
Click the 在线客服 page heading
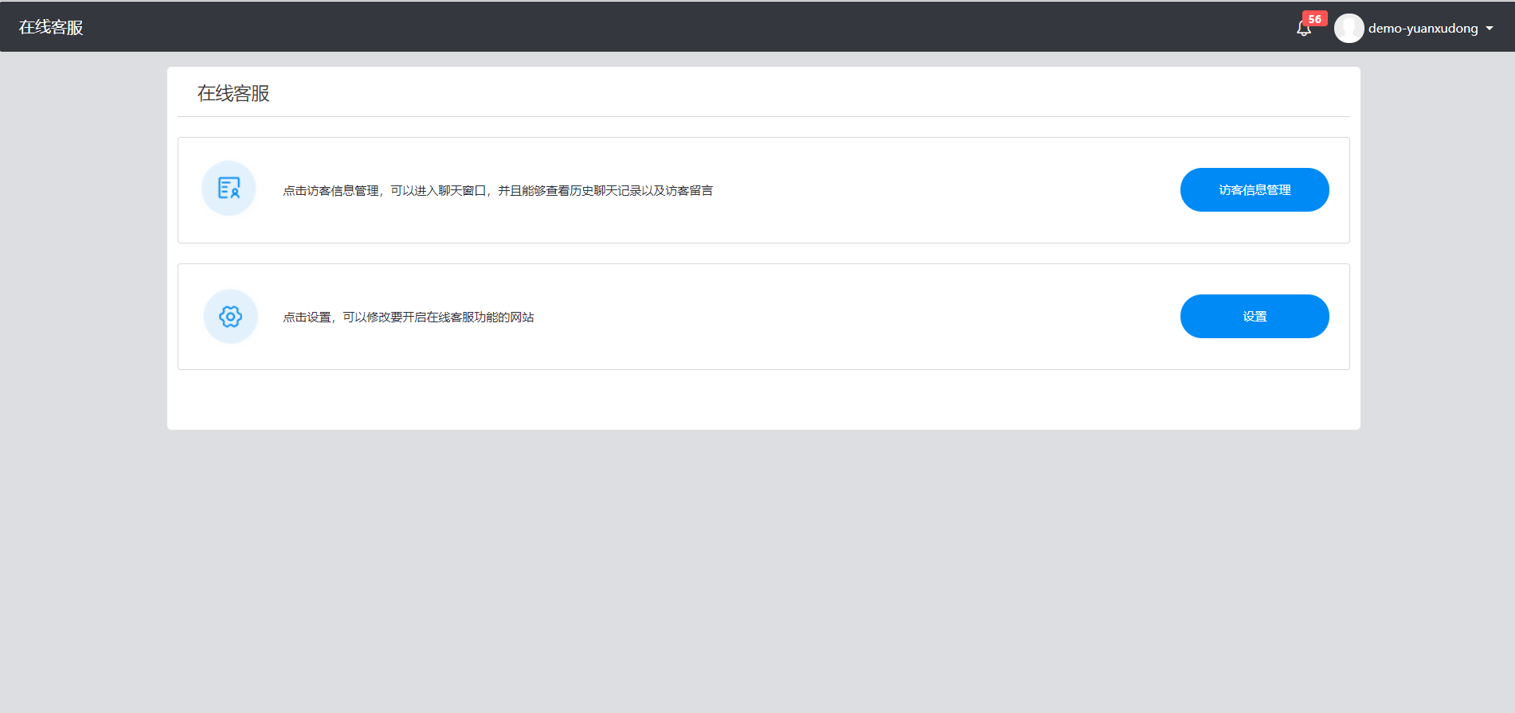(x=233, y=93)
